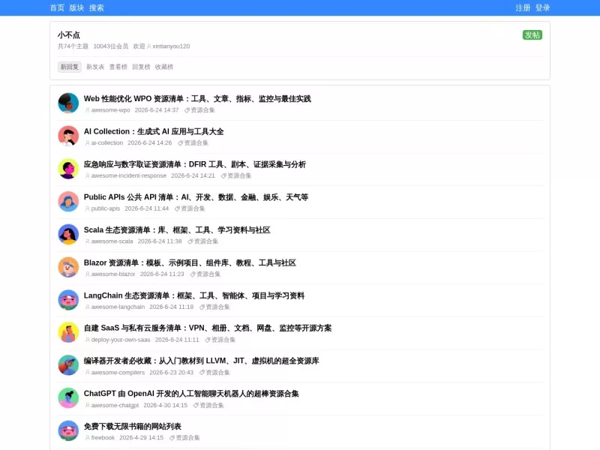Screen dimensions: 600x450
Task: Click the ai-collection author name
Action: point(107,143)
